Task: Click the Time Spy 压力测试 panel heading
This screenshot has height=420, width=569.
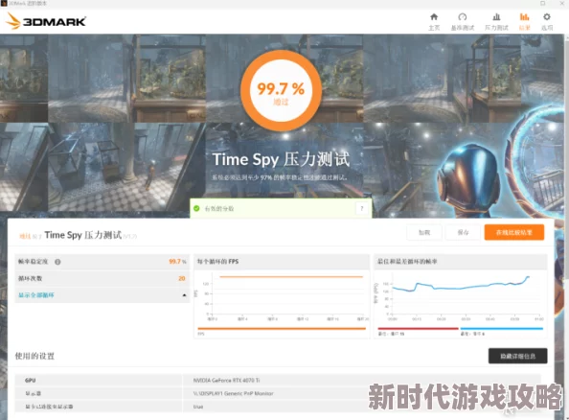Action: pos(83,235)
